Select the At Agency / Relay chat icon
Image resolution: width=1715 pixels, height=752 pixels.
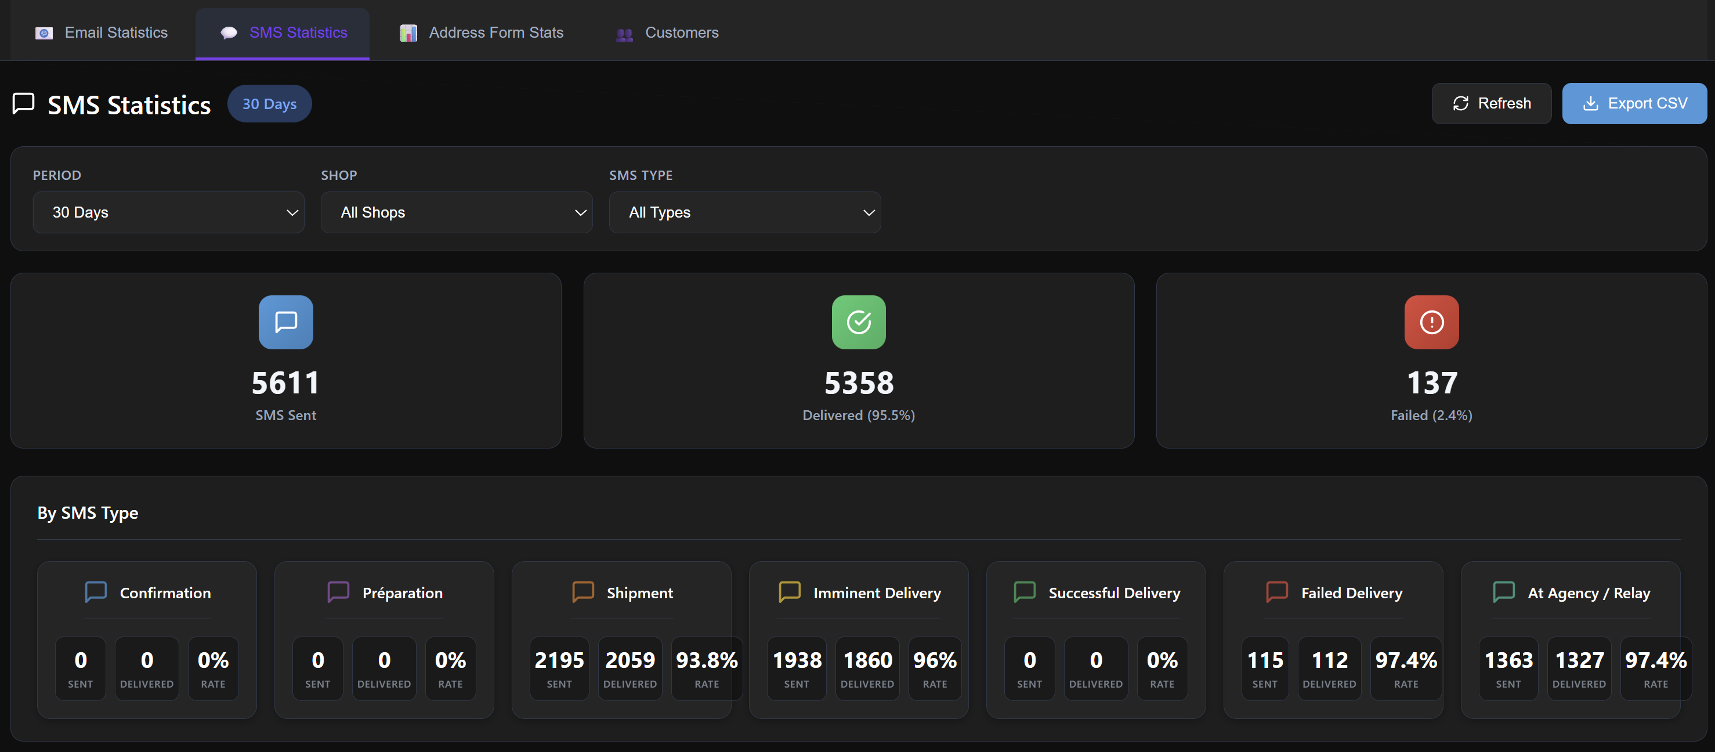[x=1503, y=591]
